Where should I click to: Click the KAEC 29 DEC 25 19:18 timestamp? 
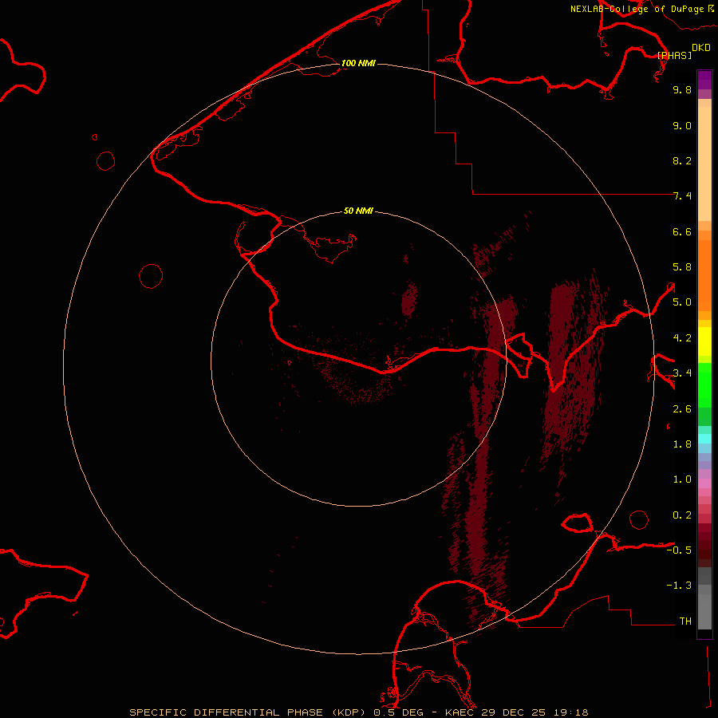click(516, 712)
